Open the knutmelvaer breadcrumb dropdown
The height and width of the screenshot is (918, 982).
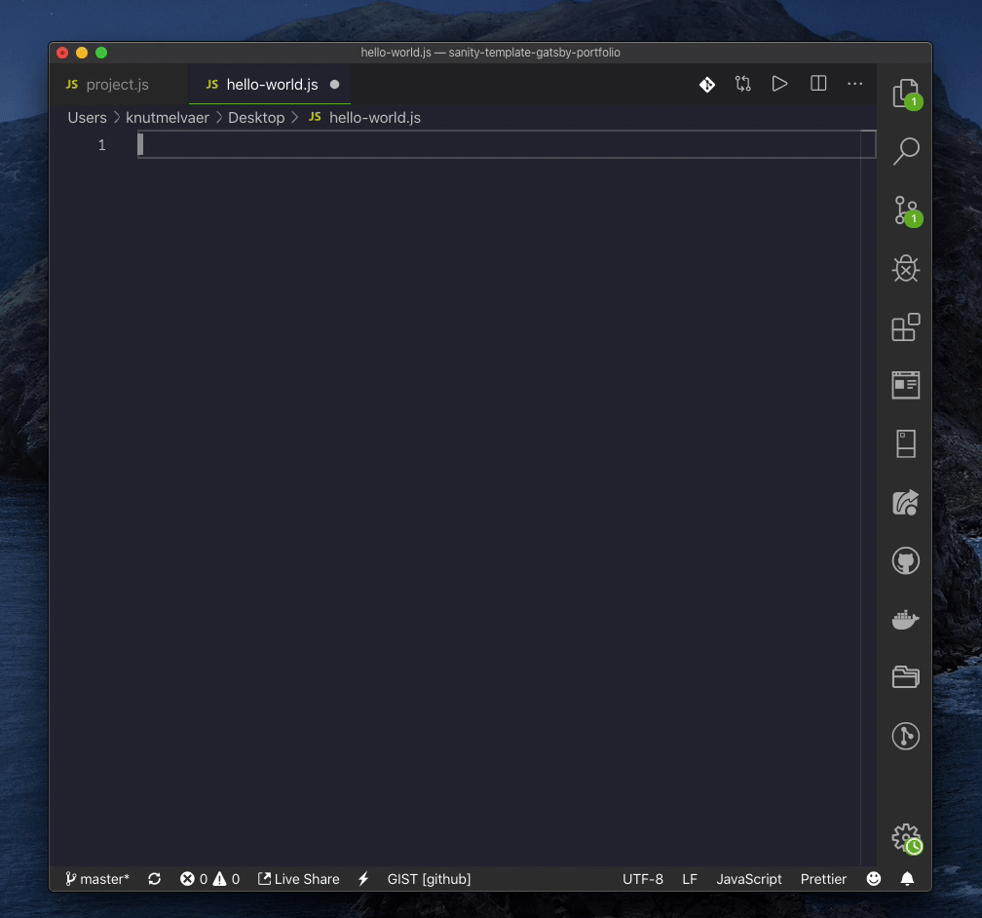[x=168, y=117]
